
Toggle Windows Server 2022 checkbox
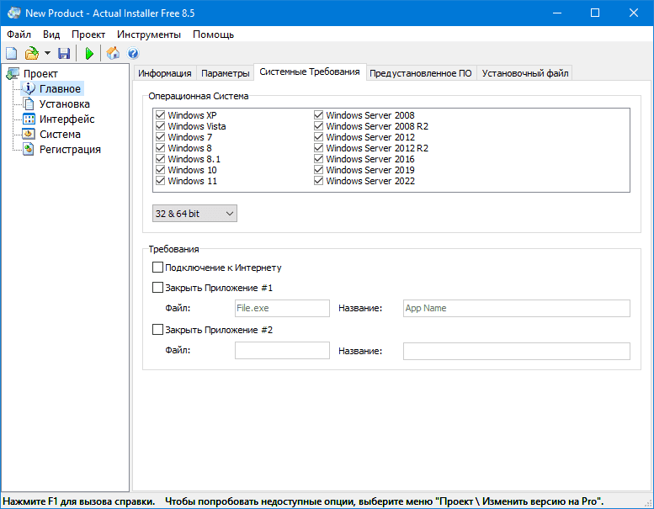click(318, 181)
